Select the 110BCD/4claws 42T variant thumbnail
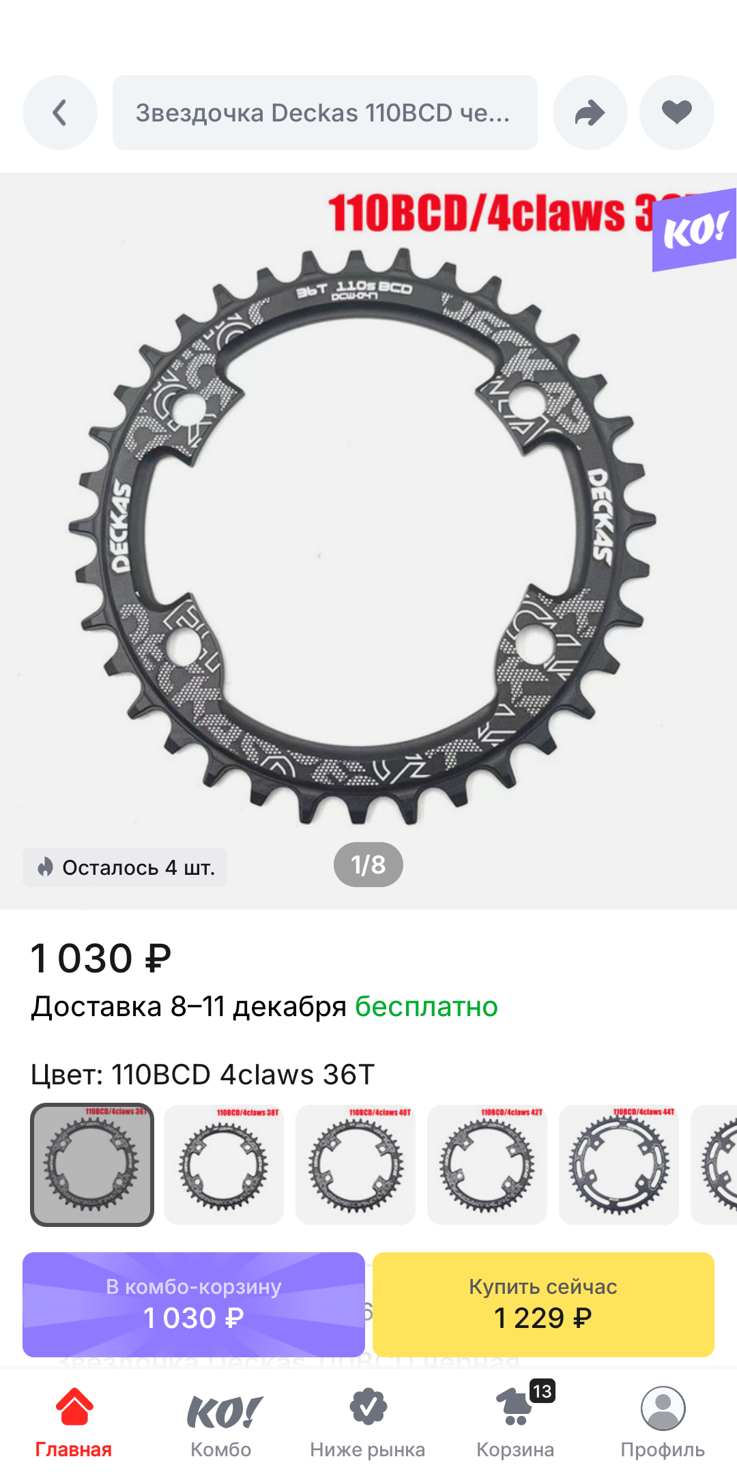This screenshot has width=737, height=1474. click(x=487, y=1165)
